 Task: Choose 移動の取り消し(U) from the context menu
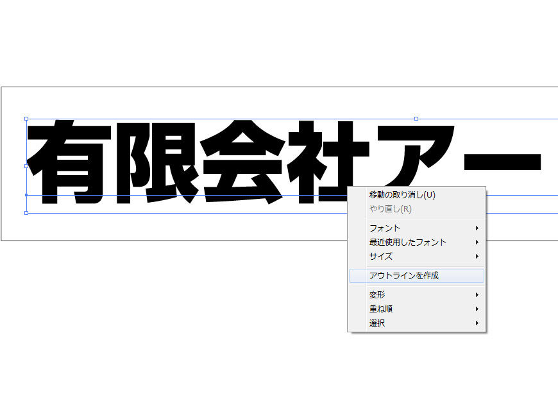pos(416,195)
